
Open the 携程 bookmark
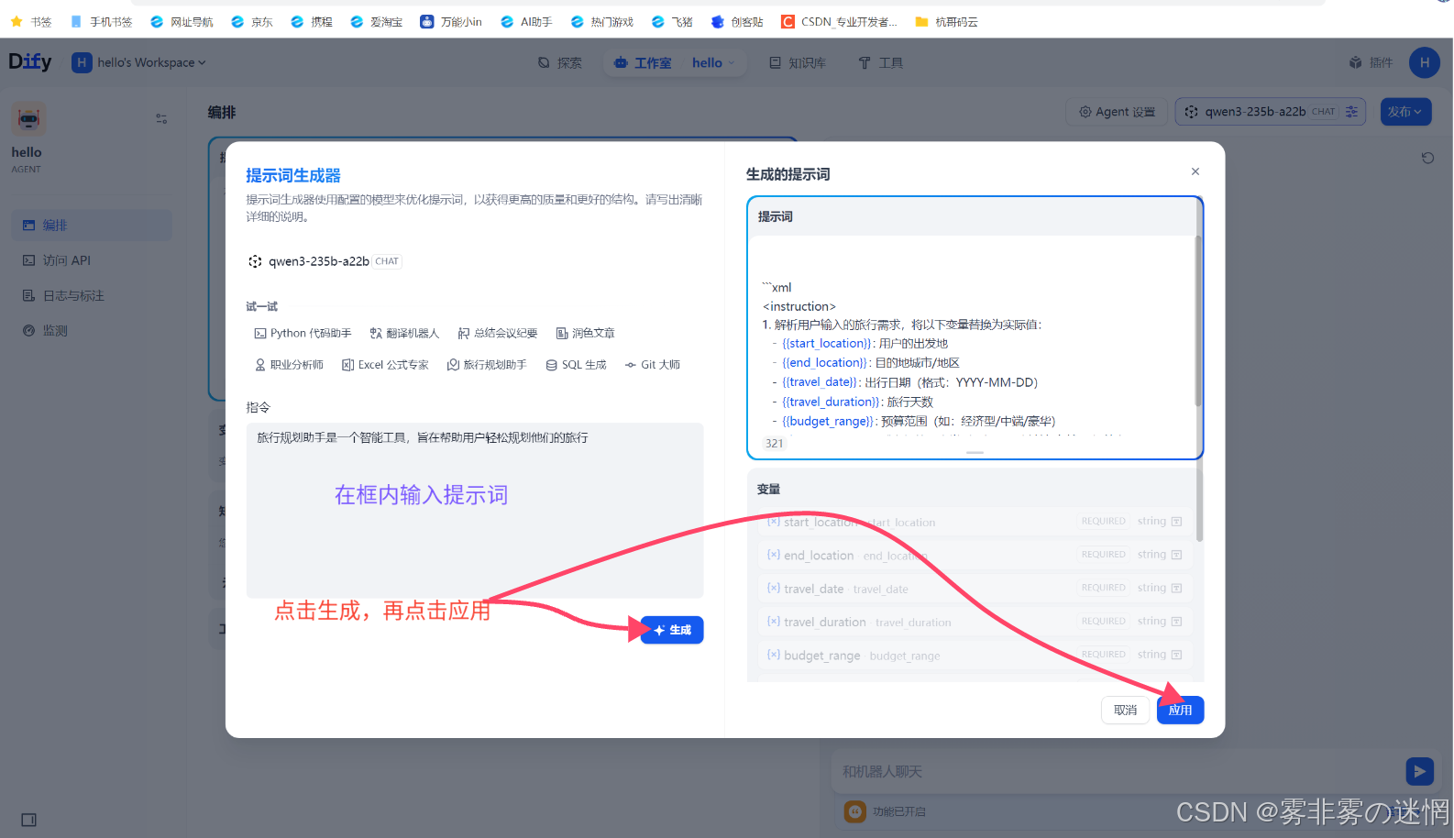(312, 21)
